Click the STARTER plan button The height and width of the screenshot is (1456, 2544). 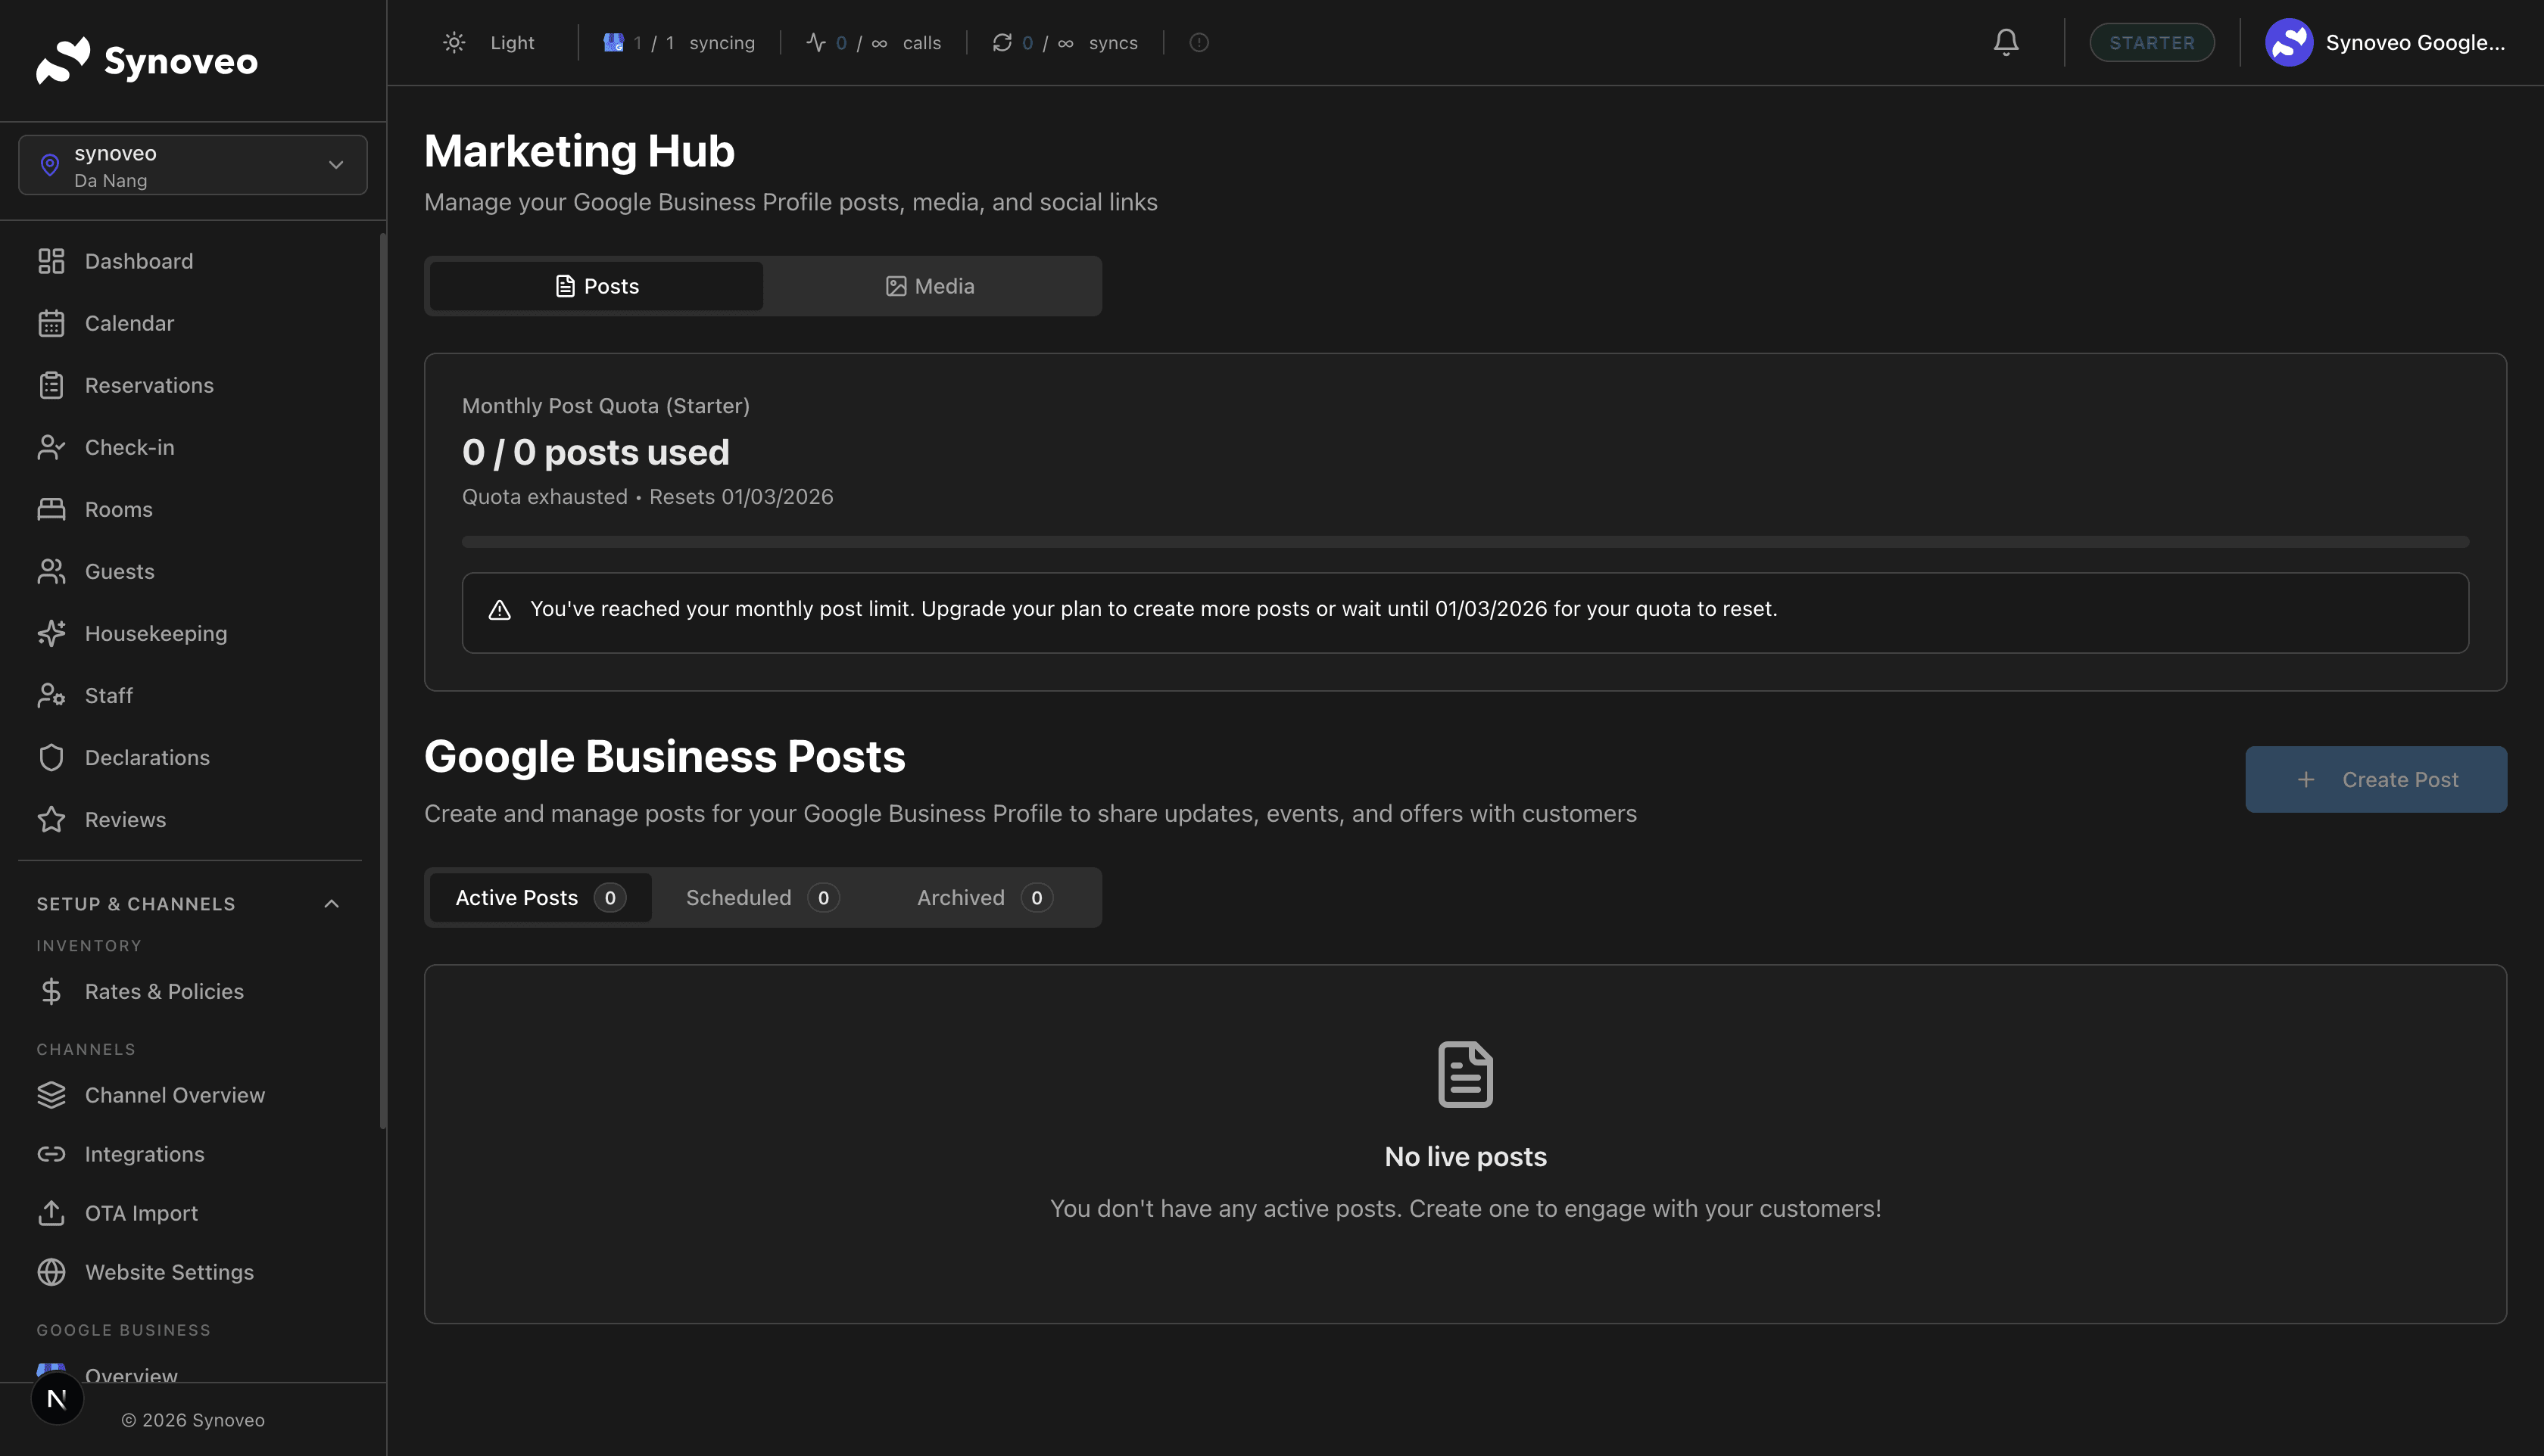pos(2152,42)
